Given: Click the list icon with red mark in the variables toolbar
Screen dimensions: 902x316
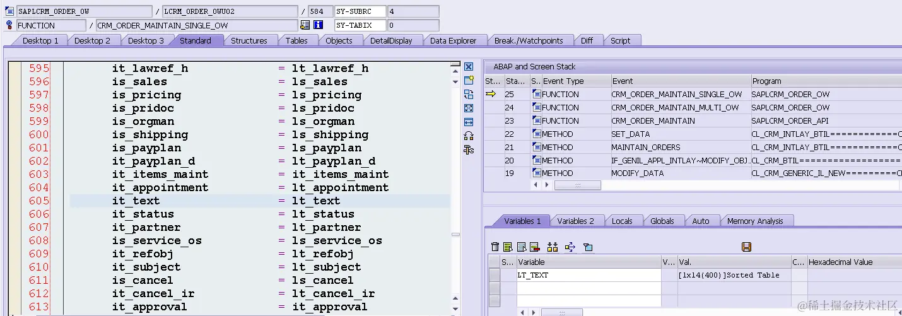Looking at the screenshot, I should tap(534, 247).
